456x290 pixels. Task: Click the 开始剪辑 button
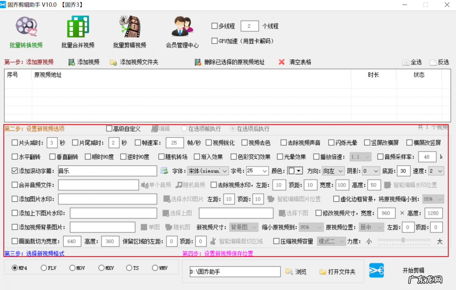[413, 270]
